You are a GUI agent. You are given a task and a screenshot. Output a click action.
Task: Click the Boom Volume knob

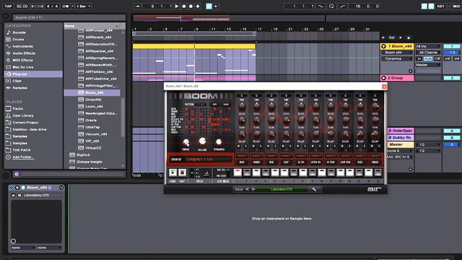[x=202, y=142]
